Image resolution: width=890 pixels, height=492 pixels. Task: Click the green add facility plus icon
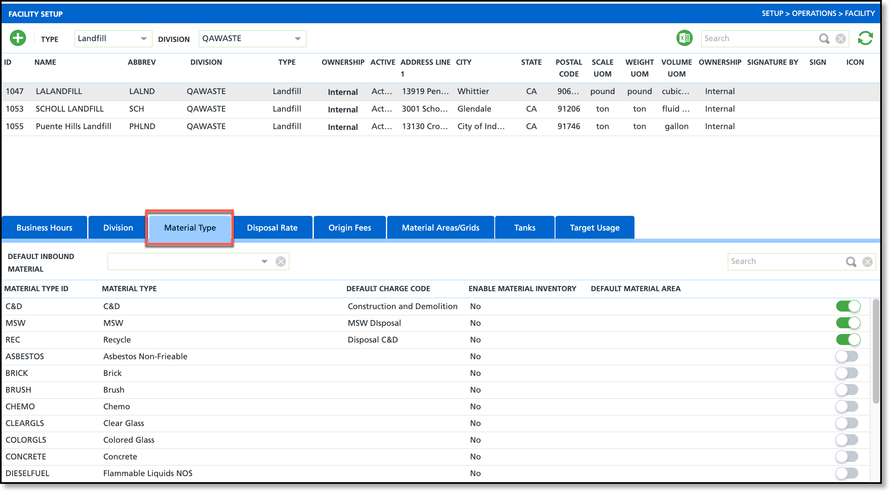pyautogui.click(x=18, y=38)
